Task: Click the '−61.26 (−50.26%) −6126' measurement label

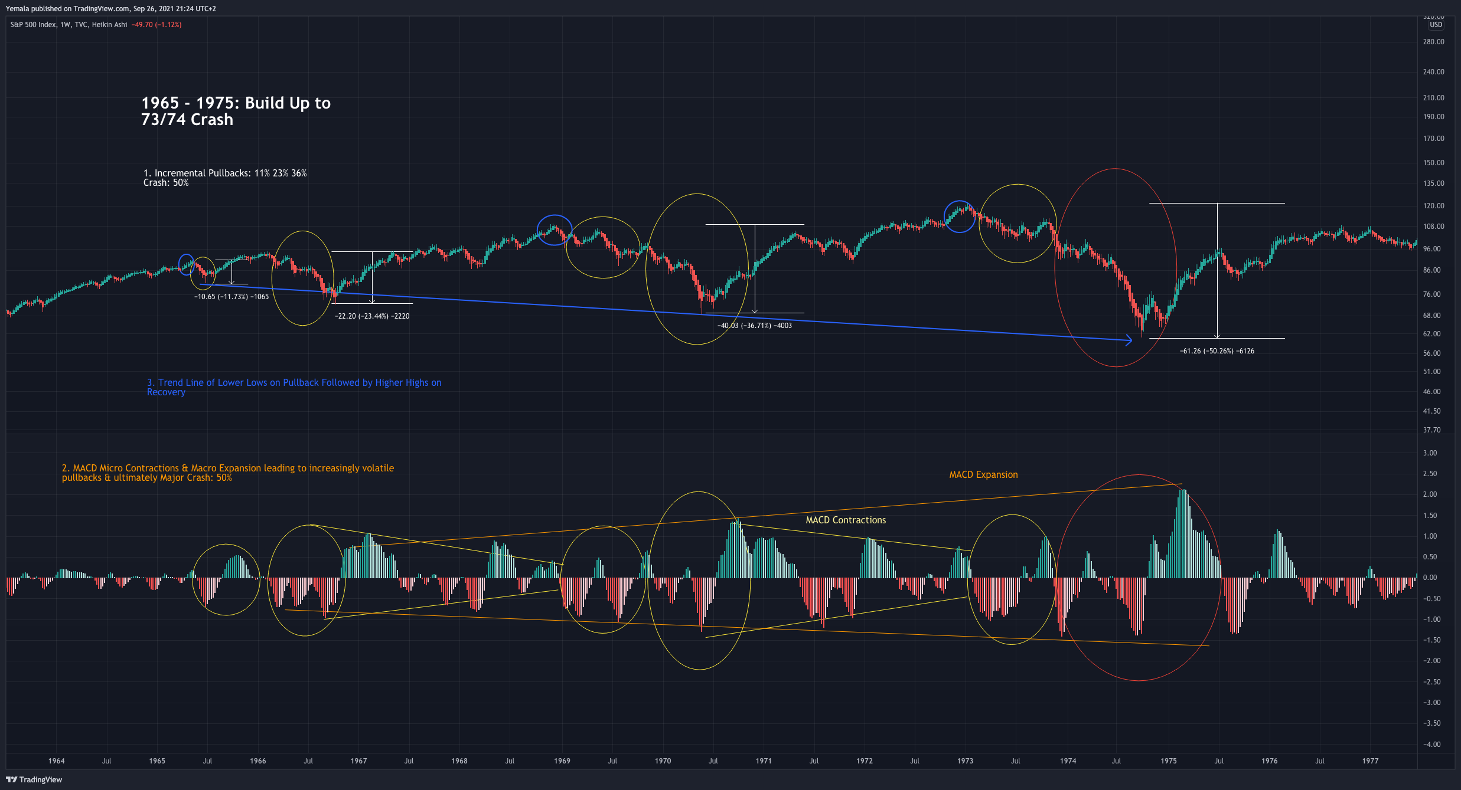Action: tap(1217, 351)
